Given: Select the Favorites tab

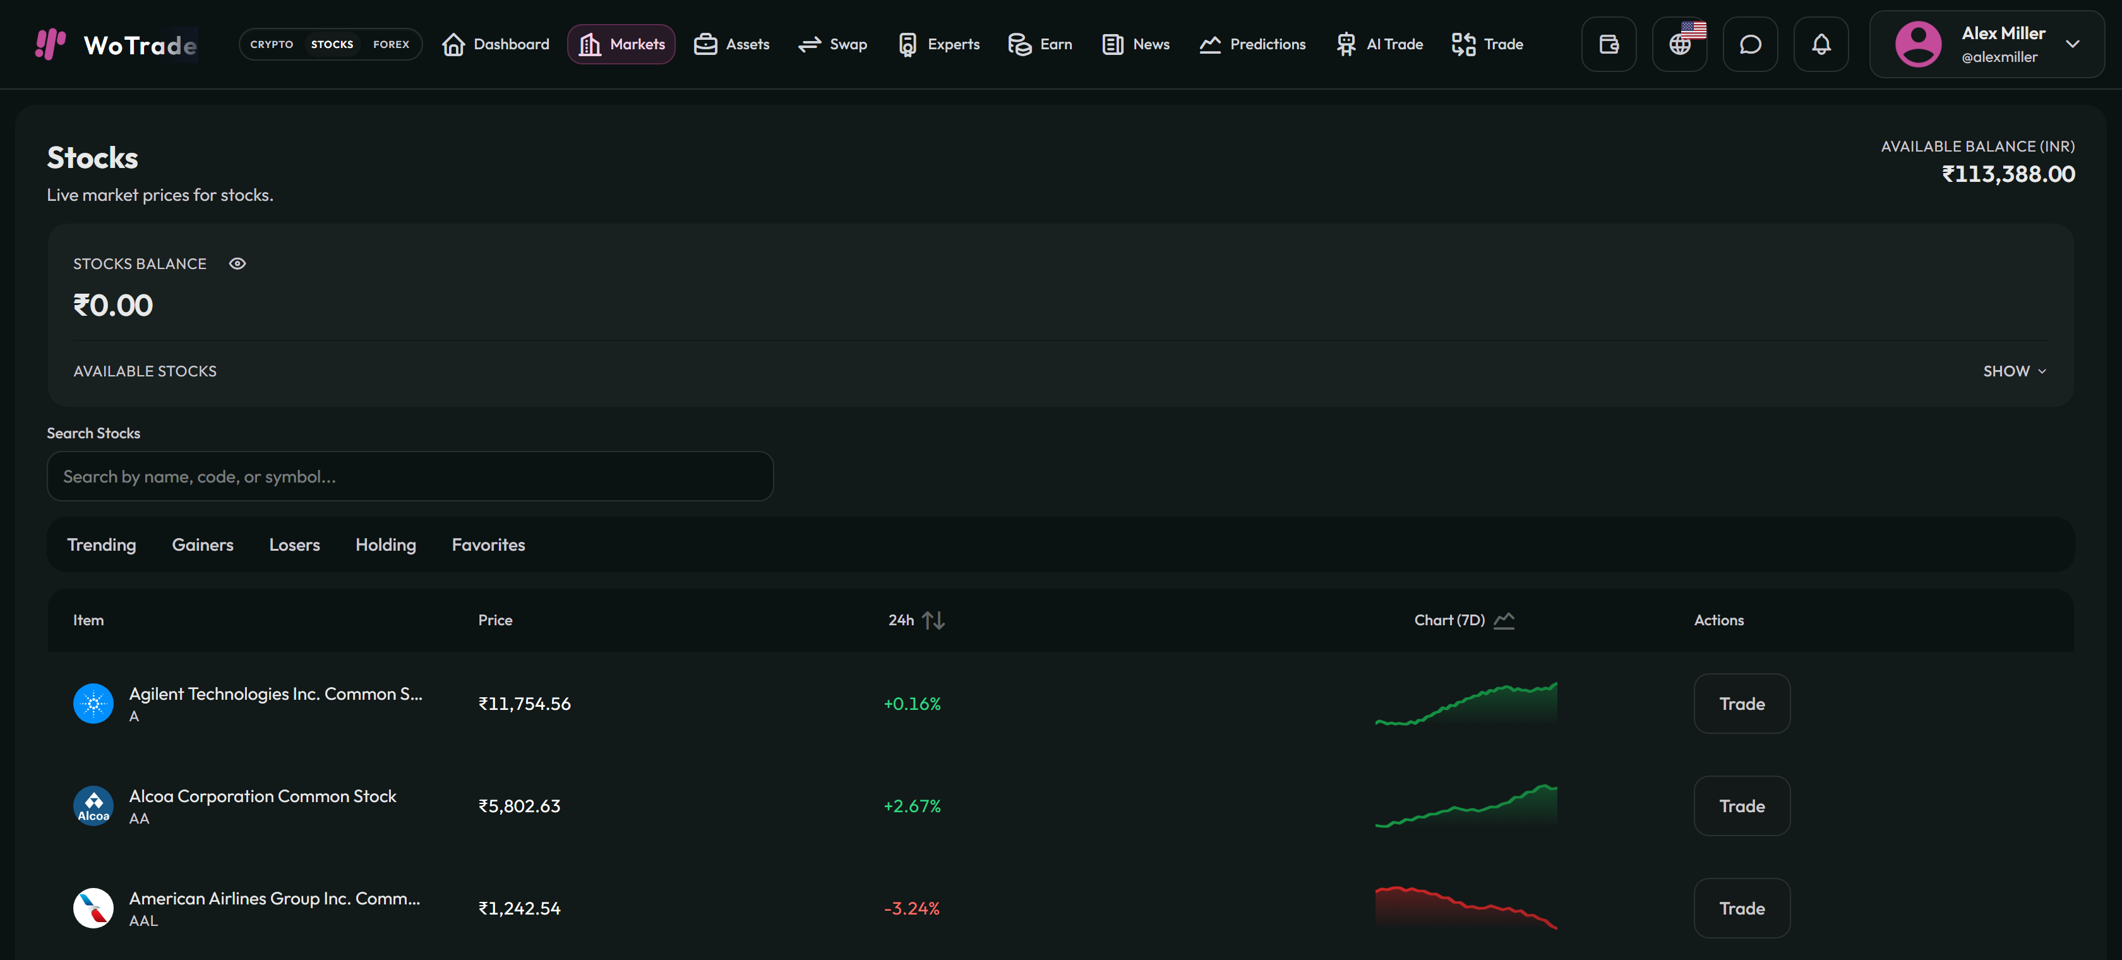Looking at the screenshot, I should (x=488, y=546).
